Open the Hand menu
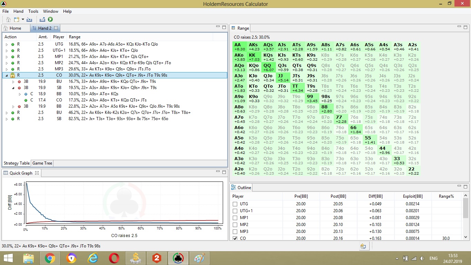The image size is (471, 265). point(19,11)
